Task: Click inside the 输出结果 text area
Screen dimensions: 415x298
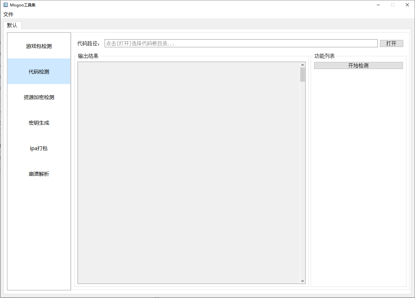Action: point(189,173)
